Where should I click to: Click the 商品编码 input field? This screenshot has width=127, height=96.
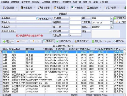[26, 18]
